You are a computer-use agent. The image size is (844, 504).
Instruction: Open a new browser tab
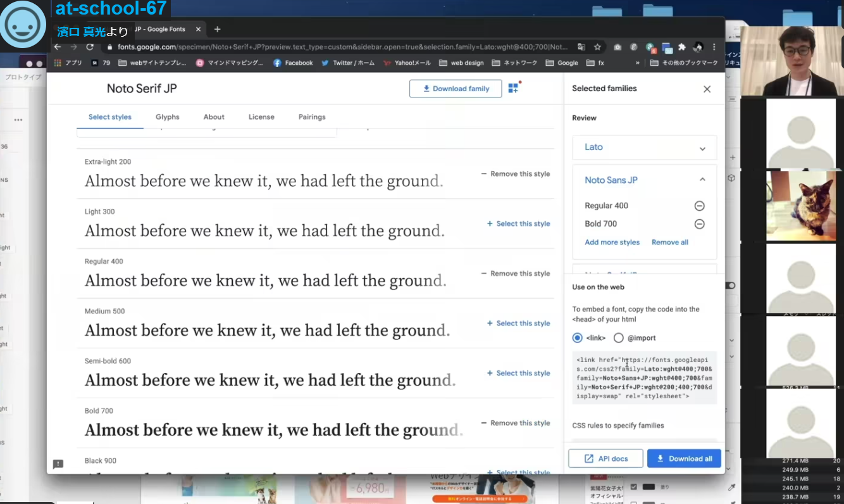[x=217, y=29]
